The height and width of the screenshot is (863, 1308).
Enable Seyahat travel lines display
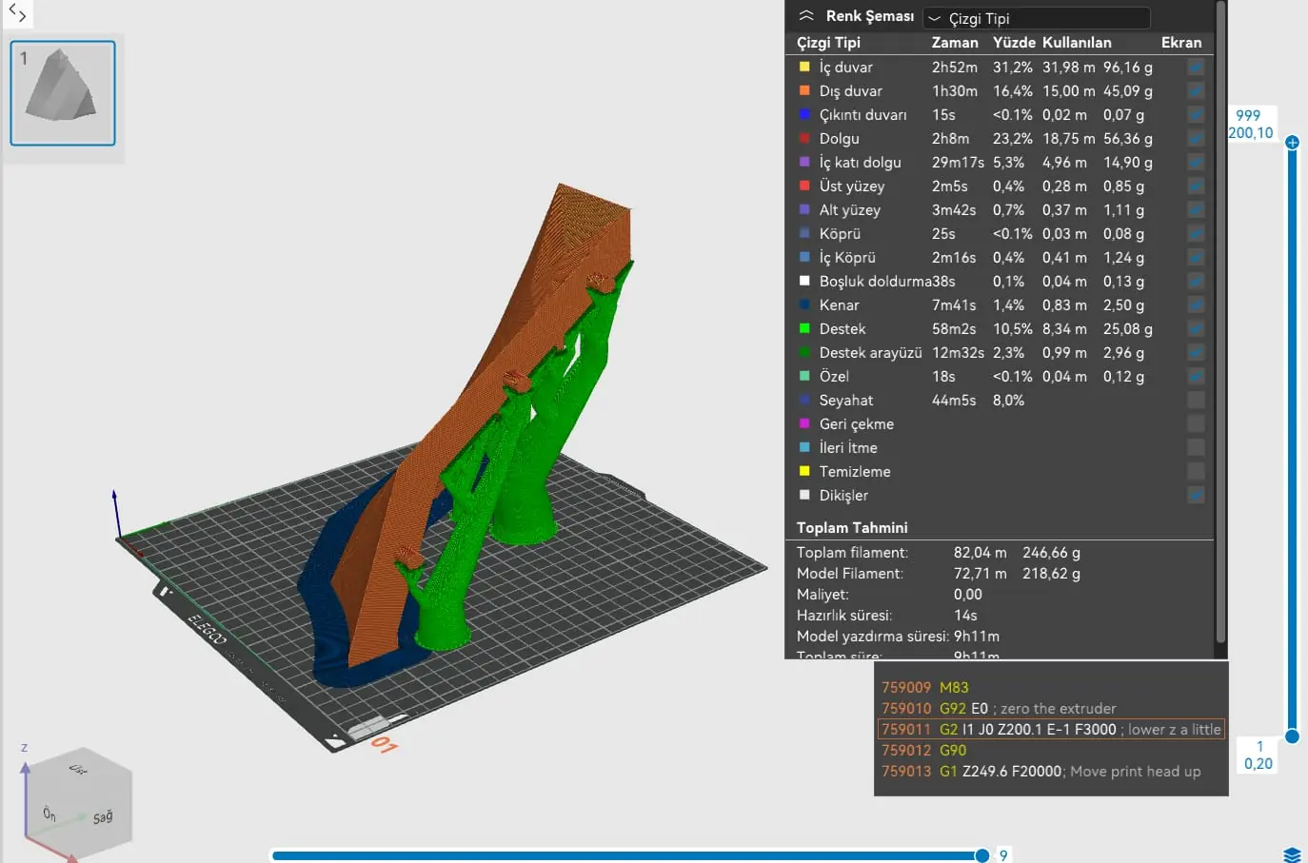click(1196, 401)
